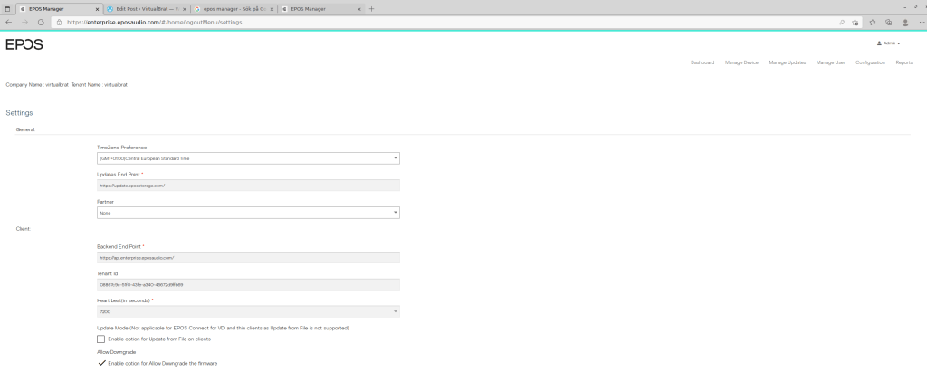Viewport: 927px width, 372px height.
Task: Open the Configuration menu
Action: pos(870,62)
